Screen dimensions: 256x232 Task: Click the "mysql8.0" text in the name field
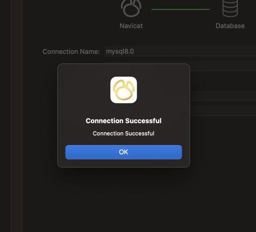pos(120,52)
